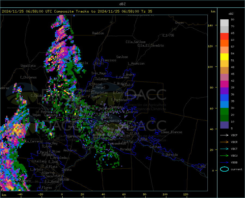
Task: Click the TUPUNGATO map label
Action: click(x=49, y=155)
